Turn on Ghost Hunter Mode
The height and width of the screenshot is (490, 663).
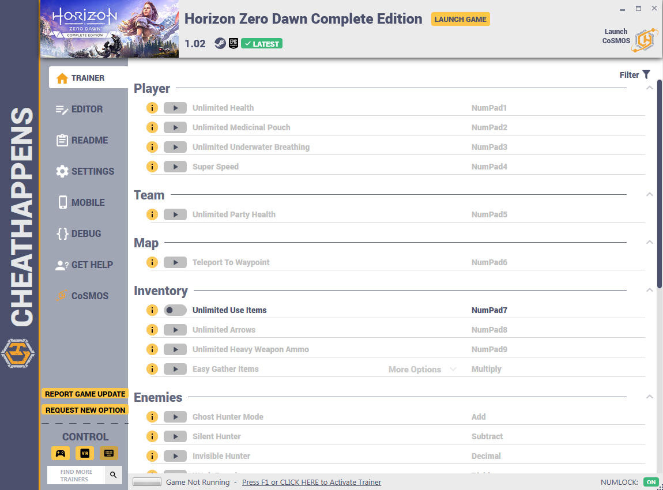[x=175, y=417]
